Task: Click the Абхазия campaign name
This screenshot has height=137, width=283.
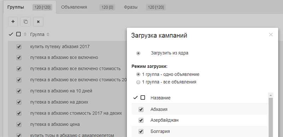Action: point(159,109)
